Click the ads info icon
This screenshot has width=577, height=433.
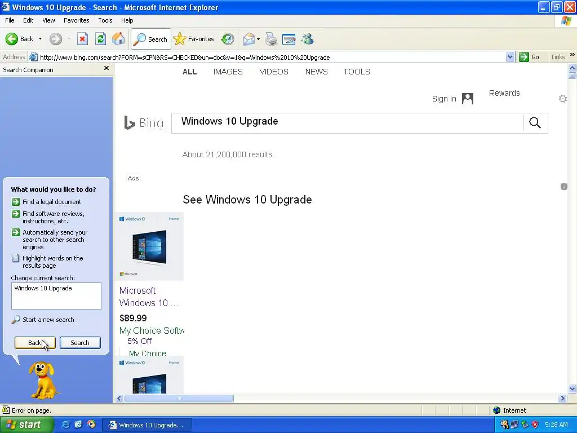(x=563, y=186)
